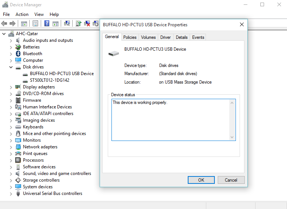The image size is (287, 209).
Task: Click the Processors category icon
Action: [18, 160]
